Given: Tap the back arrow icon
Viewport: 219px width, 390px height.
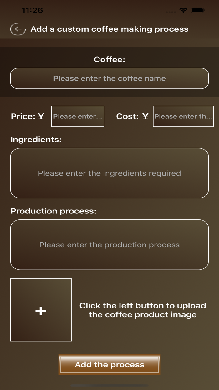Looking at the screenshot, I should (x=18, y=29).
